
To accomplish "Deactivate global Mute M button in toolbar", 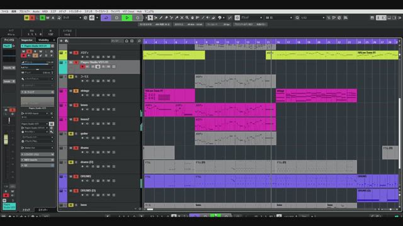I will (26, 18).
